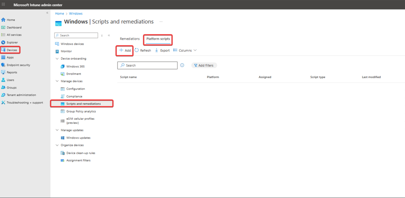Image resolution: width=405 pixels, height=198 pixels.
Task: Click the Dashboard icon in left navigation
Action: [3, 27]
